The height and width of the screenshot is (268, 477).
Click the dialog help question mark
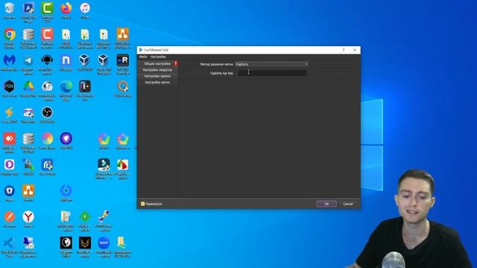click(344, 50)
